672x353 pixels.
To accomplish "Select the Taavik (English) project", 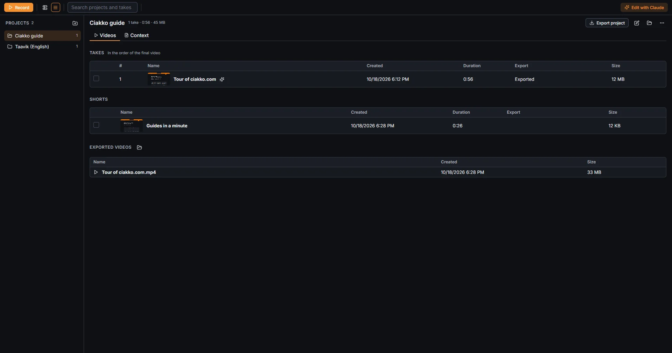I will (x=42, y=47).
